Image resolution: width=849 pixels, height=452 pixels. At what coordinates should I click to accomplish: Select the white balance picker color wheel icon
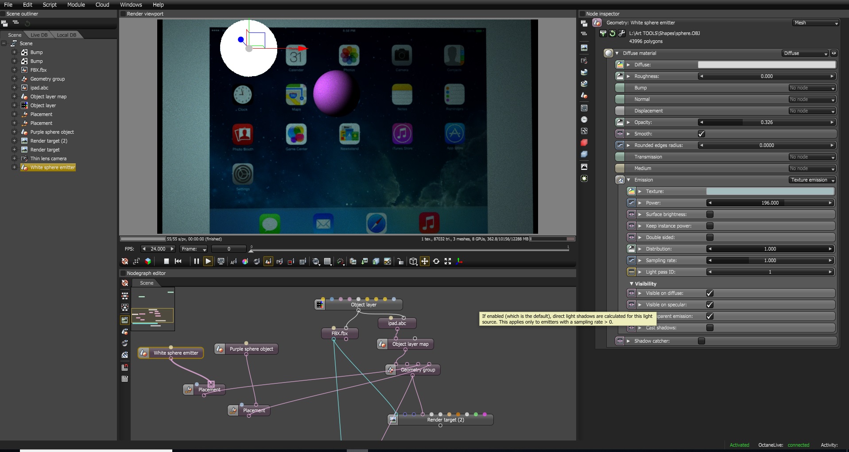[245, 262]
